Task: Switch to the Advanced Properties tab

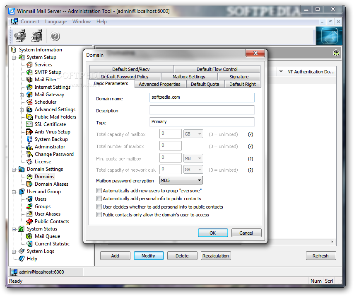Action: 160,84
